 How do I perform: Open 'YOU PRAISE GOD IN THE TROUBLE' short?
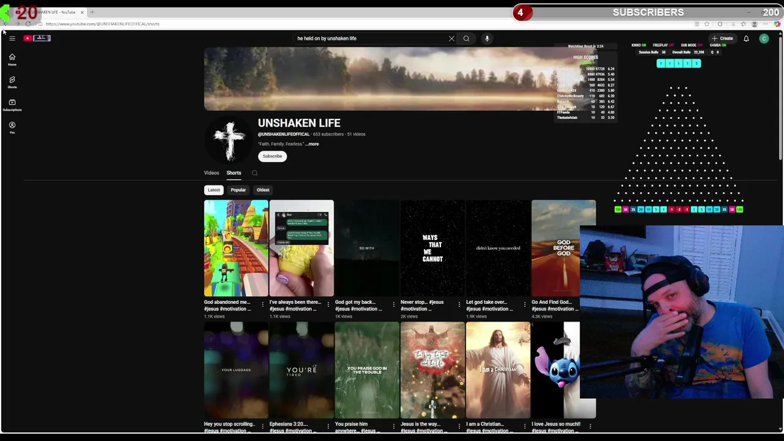[x=367, y=370]
